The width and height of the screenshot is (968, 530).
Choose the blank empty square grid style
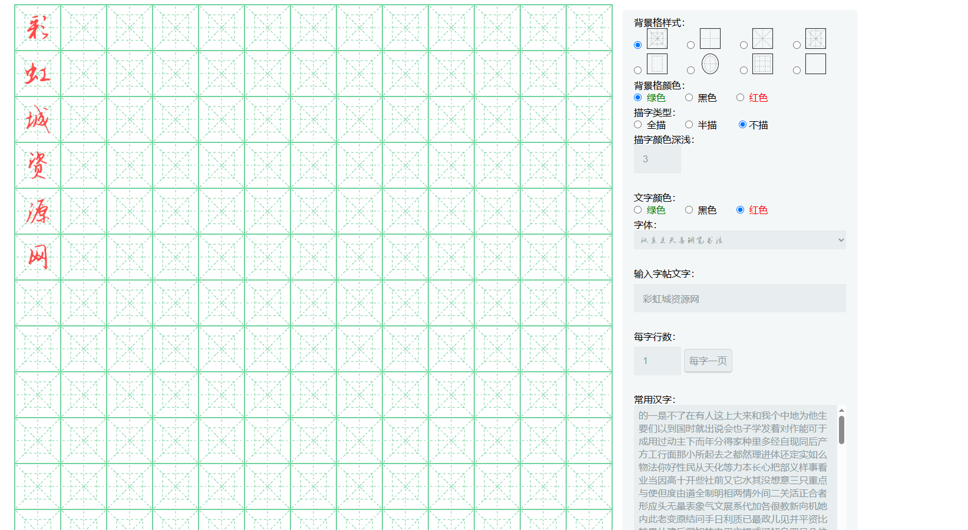pyautogui.click(x=815, y=64)
